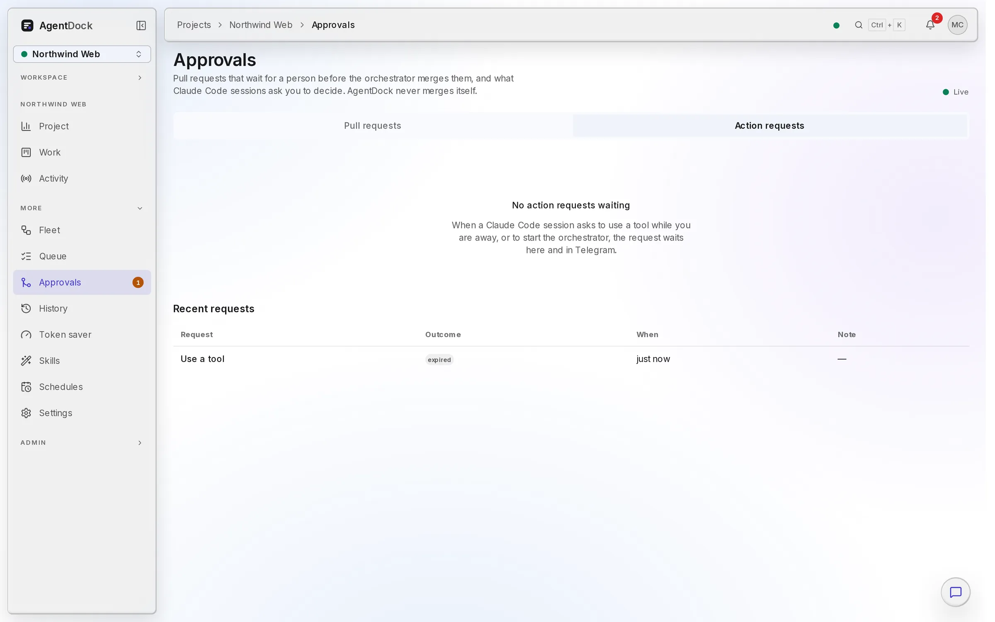Click 'No action requests waiting' text
The height and width of the screenshot is (622, 995).
click(x=571, y=205)
